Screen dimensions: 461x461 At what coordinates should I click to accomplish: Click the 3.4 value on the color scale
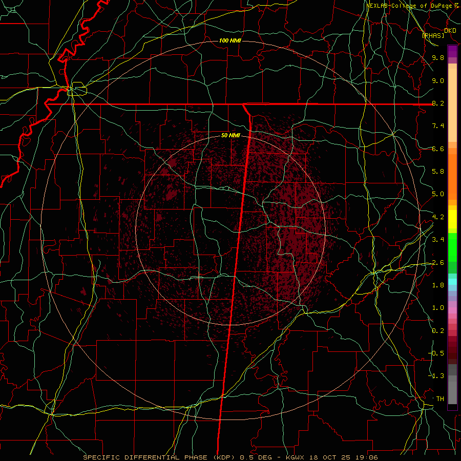[x=438, y=240]
